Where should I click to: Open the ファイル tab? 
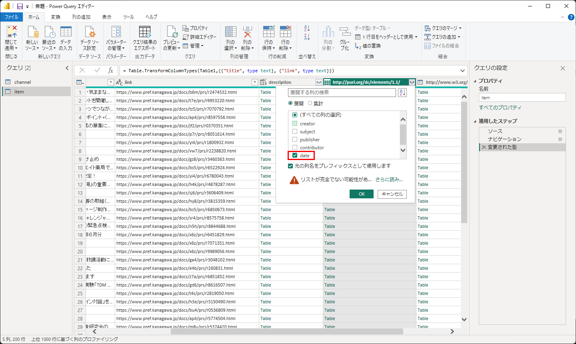(12, 17)
